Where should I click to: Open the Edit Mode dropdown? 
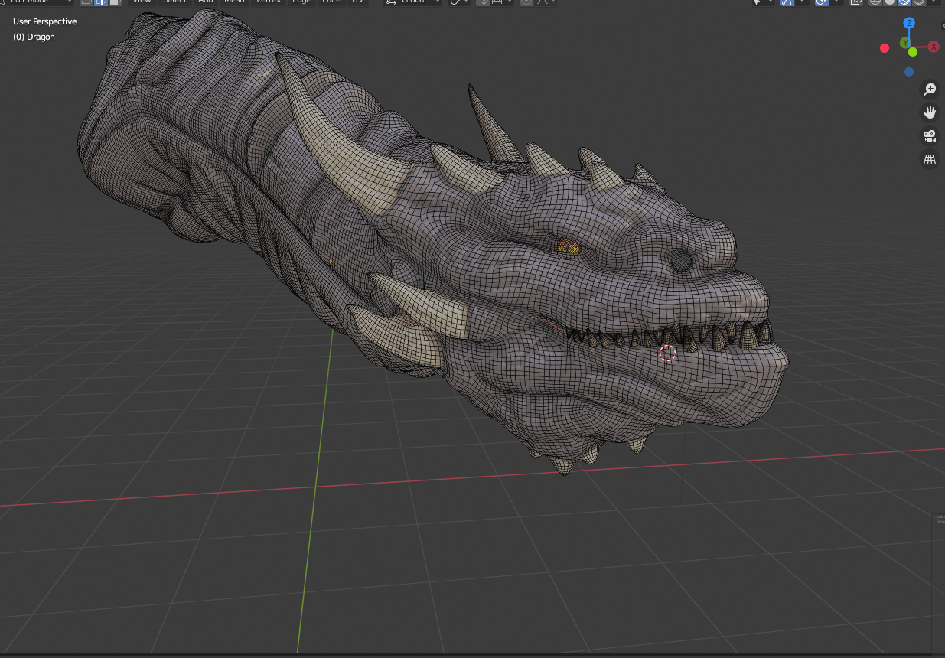tap(37, 2)
